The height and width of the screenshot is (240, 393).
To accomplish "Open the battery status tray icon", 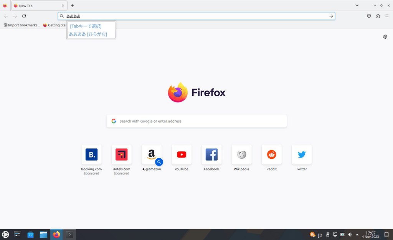I will 343,235.
